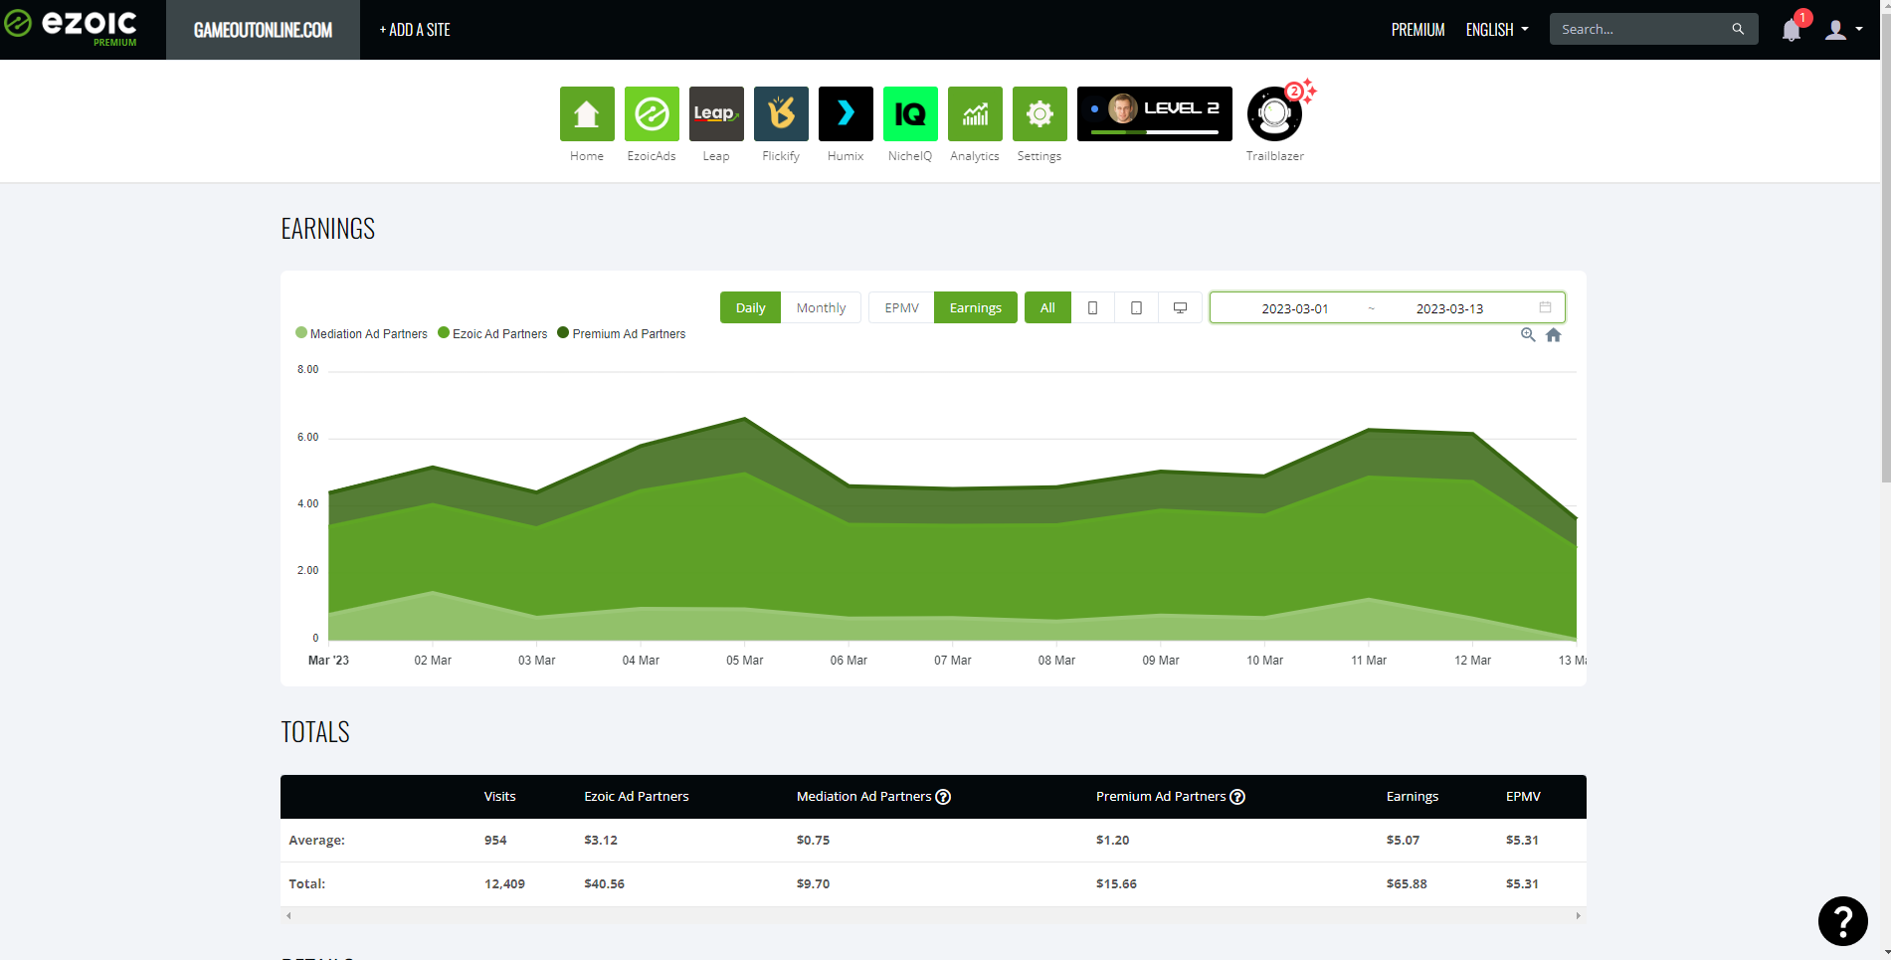Screen dimensions: 1891x960
Task: Switch chart to EPMV metric
Action: (x=901, y=307)
